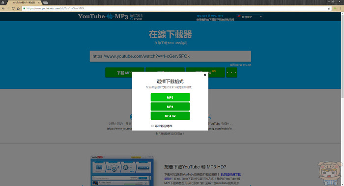Image resolution: width=344 pixels, height=186 pixels.
Task: Click the ByClick logo in header
Action: [136, 19]
